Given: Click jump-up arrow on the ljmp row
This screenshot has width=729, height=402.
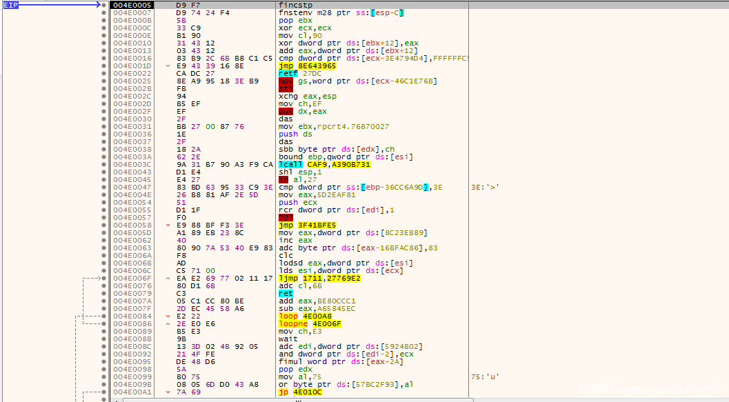Looking at the screenshot, I should click(170, 278).
